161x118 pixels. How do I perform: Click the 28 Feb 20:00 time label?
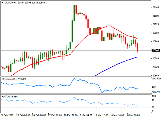[x=71, y=115]
